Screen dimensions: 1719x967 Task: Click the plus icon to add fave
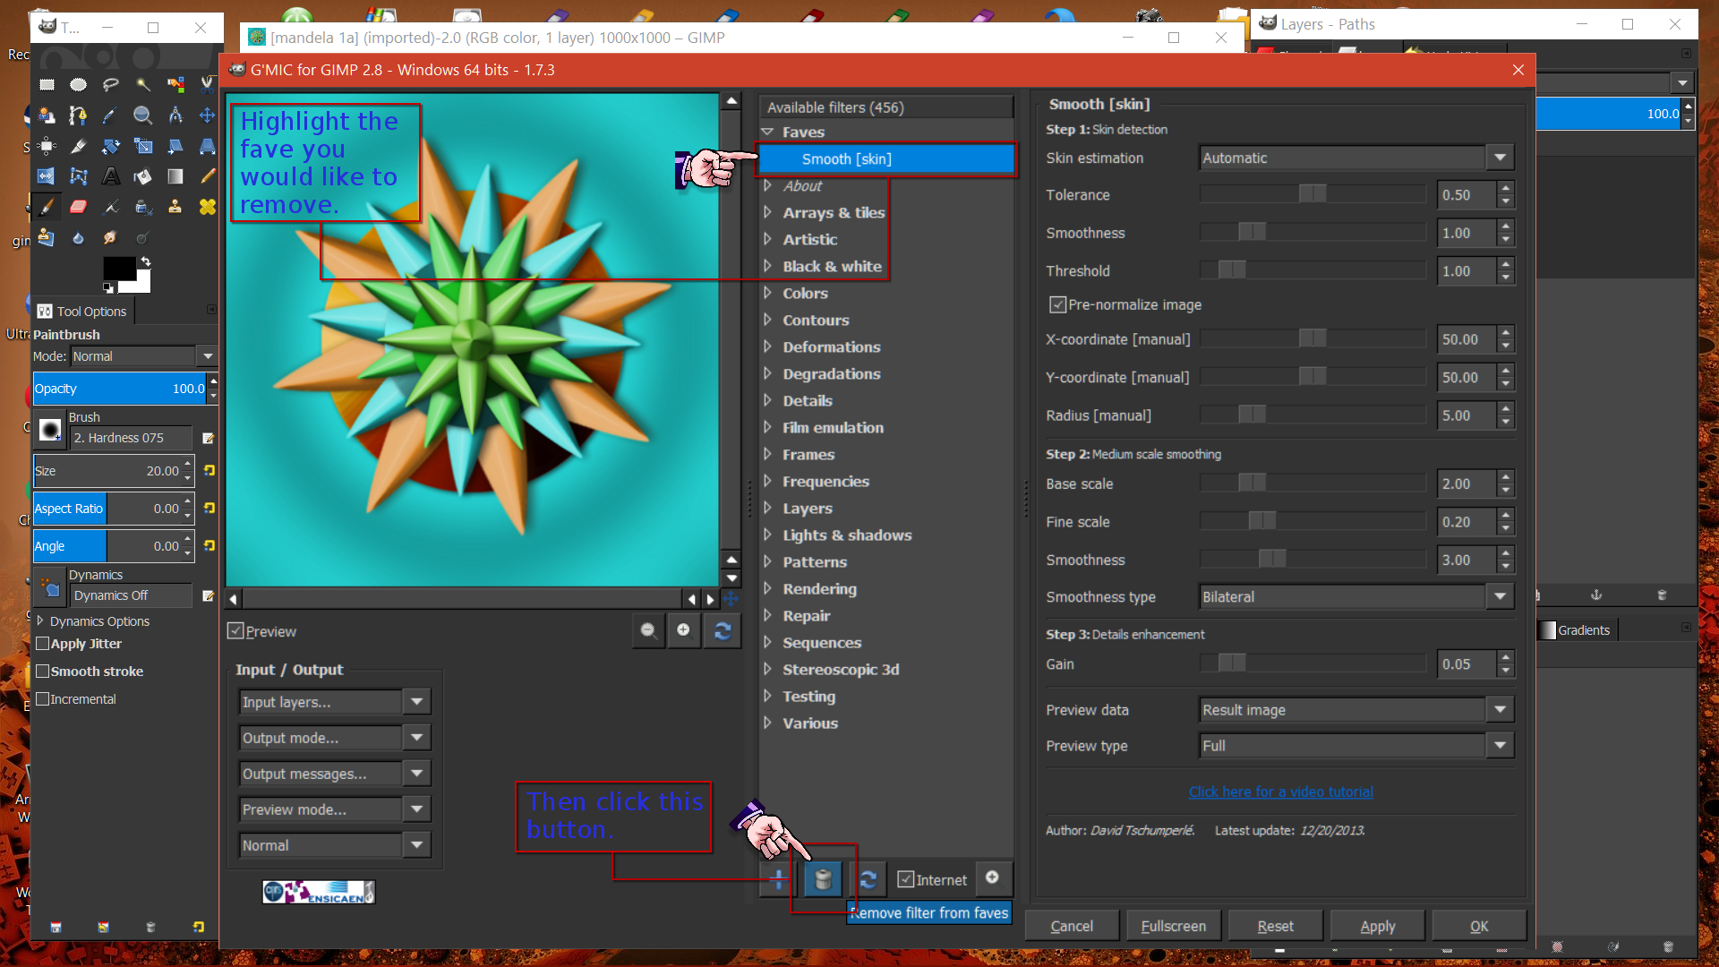pos(778,879)
